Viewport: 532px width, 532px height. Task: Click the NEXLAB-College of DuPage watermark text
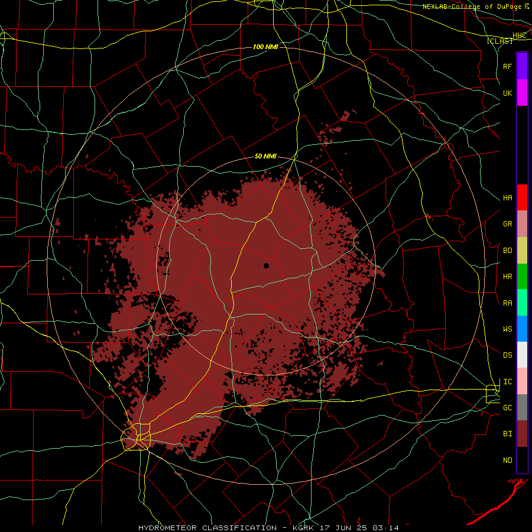[x=472, y=7]
